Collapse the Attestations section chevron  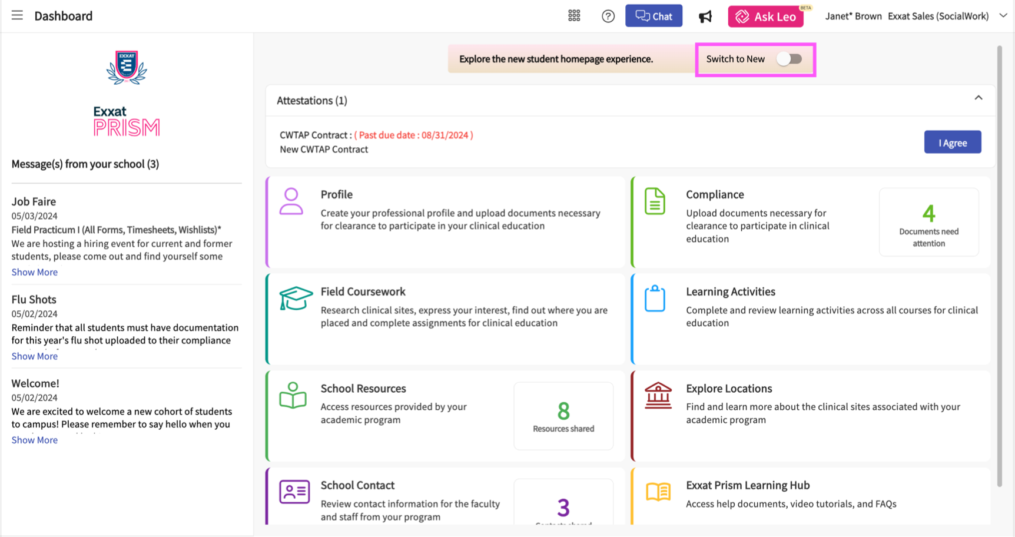(978, 98)
